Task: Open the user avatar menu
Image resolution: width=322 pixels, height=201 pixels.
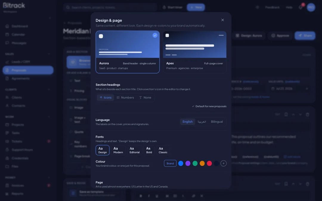Action: click(x=311, y=7)
